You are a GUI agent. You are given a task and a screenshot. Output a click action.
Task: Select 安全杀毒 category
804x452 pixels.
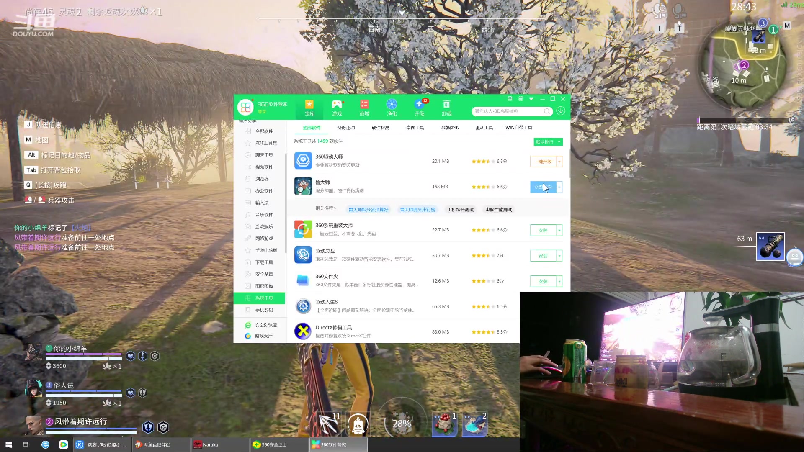[260, 275]
